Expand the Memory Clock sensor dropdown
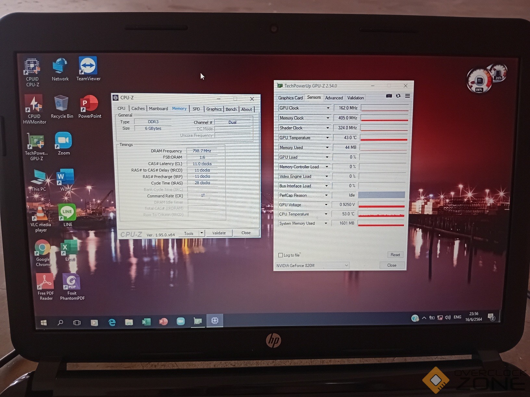This screenshot has width=530, height=397. coord(328,118)
